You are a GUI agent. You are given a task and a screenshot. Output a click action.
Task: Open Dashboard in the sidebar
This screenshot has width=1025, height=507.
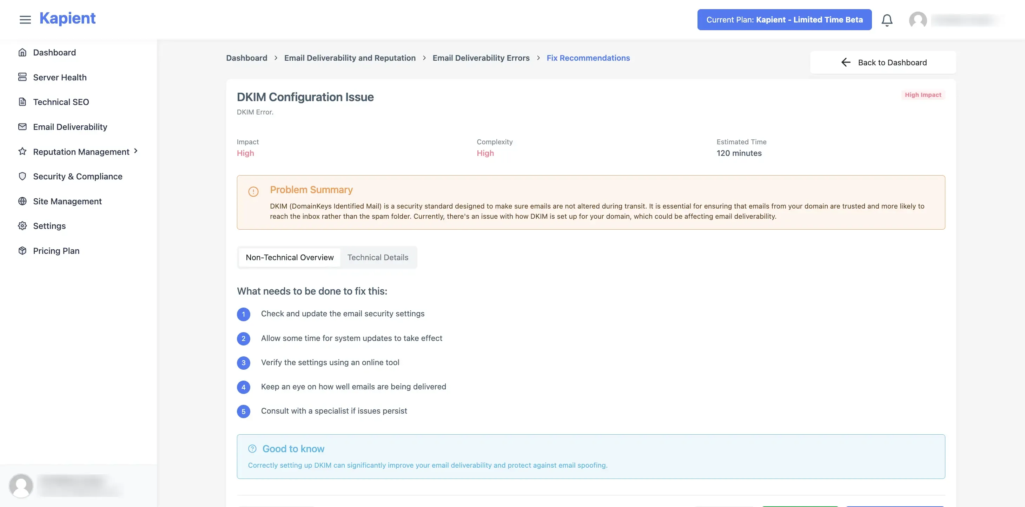(54, 53)
